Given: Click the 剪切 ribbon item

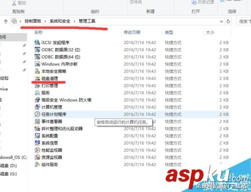Looking at the screenshot, I should click(19, 3).
